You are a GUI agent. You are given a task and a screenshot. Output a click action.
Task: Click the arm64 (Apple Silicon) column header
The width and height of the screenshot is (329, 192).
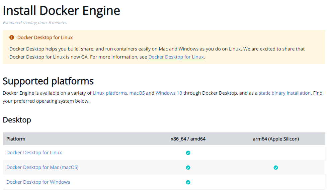[x=276, y=139]
